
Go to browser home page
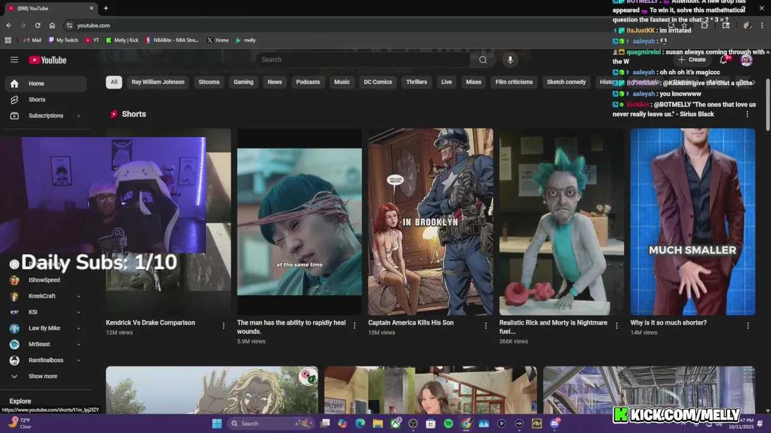(x=52, y=25)
